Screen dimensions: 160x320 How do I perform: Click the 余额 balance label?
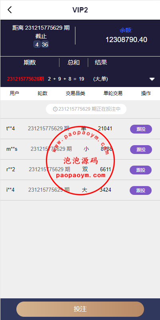click(126, 30)
